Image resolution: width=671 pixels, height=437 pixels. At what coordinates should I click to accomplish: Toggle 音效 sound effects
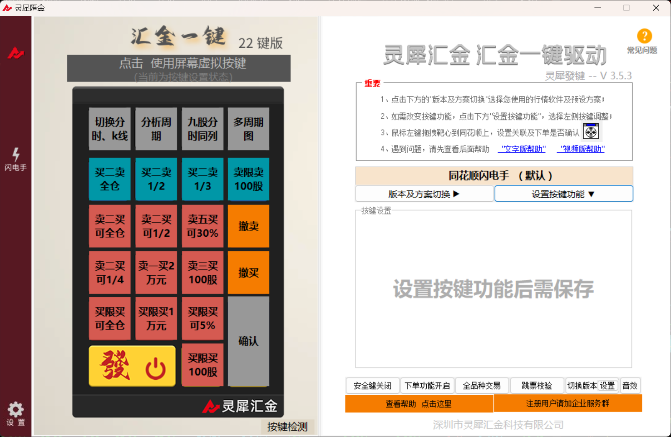click(x=630, y=386)
